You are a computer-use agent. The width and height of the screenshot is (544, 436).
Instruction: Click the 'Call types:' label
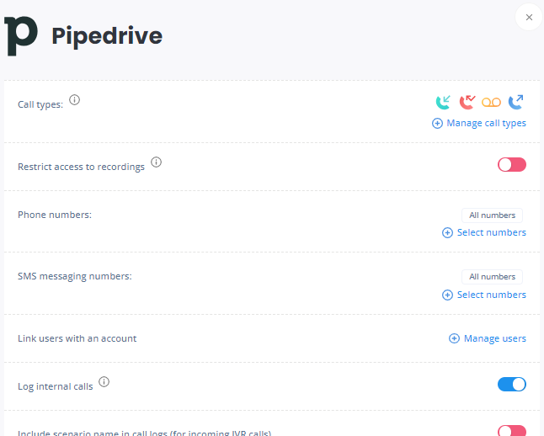(x=40, y=104)
